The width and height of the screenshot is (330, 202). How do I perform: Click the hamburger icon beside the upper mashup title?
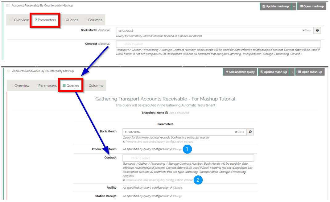click(8, 6)
